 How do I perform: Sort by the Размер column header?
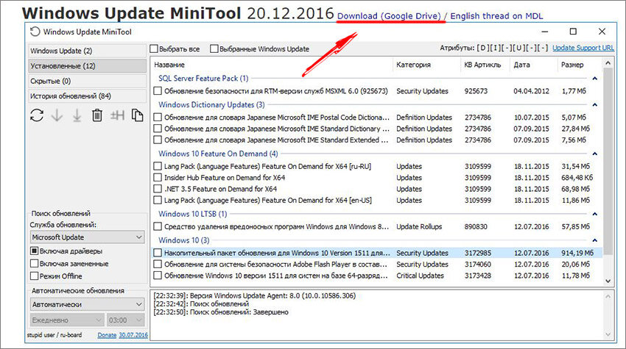[579, 65]
